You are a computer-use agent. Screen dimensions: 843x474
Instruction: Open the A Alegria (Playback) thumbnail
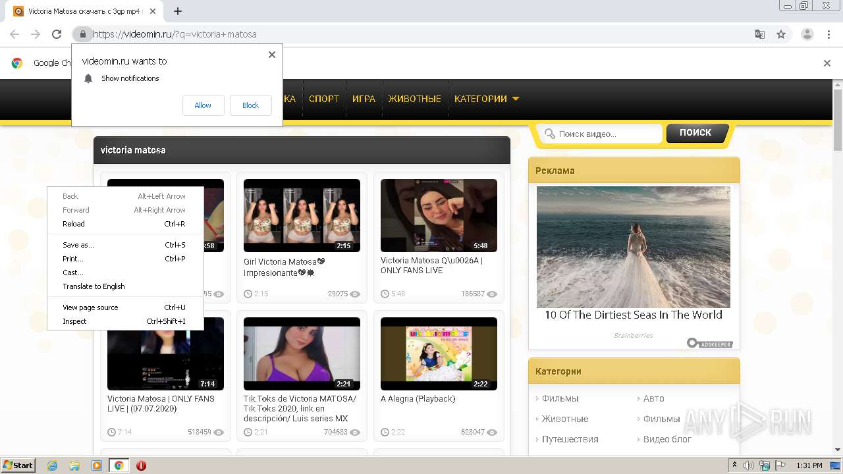click(439, 354)
